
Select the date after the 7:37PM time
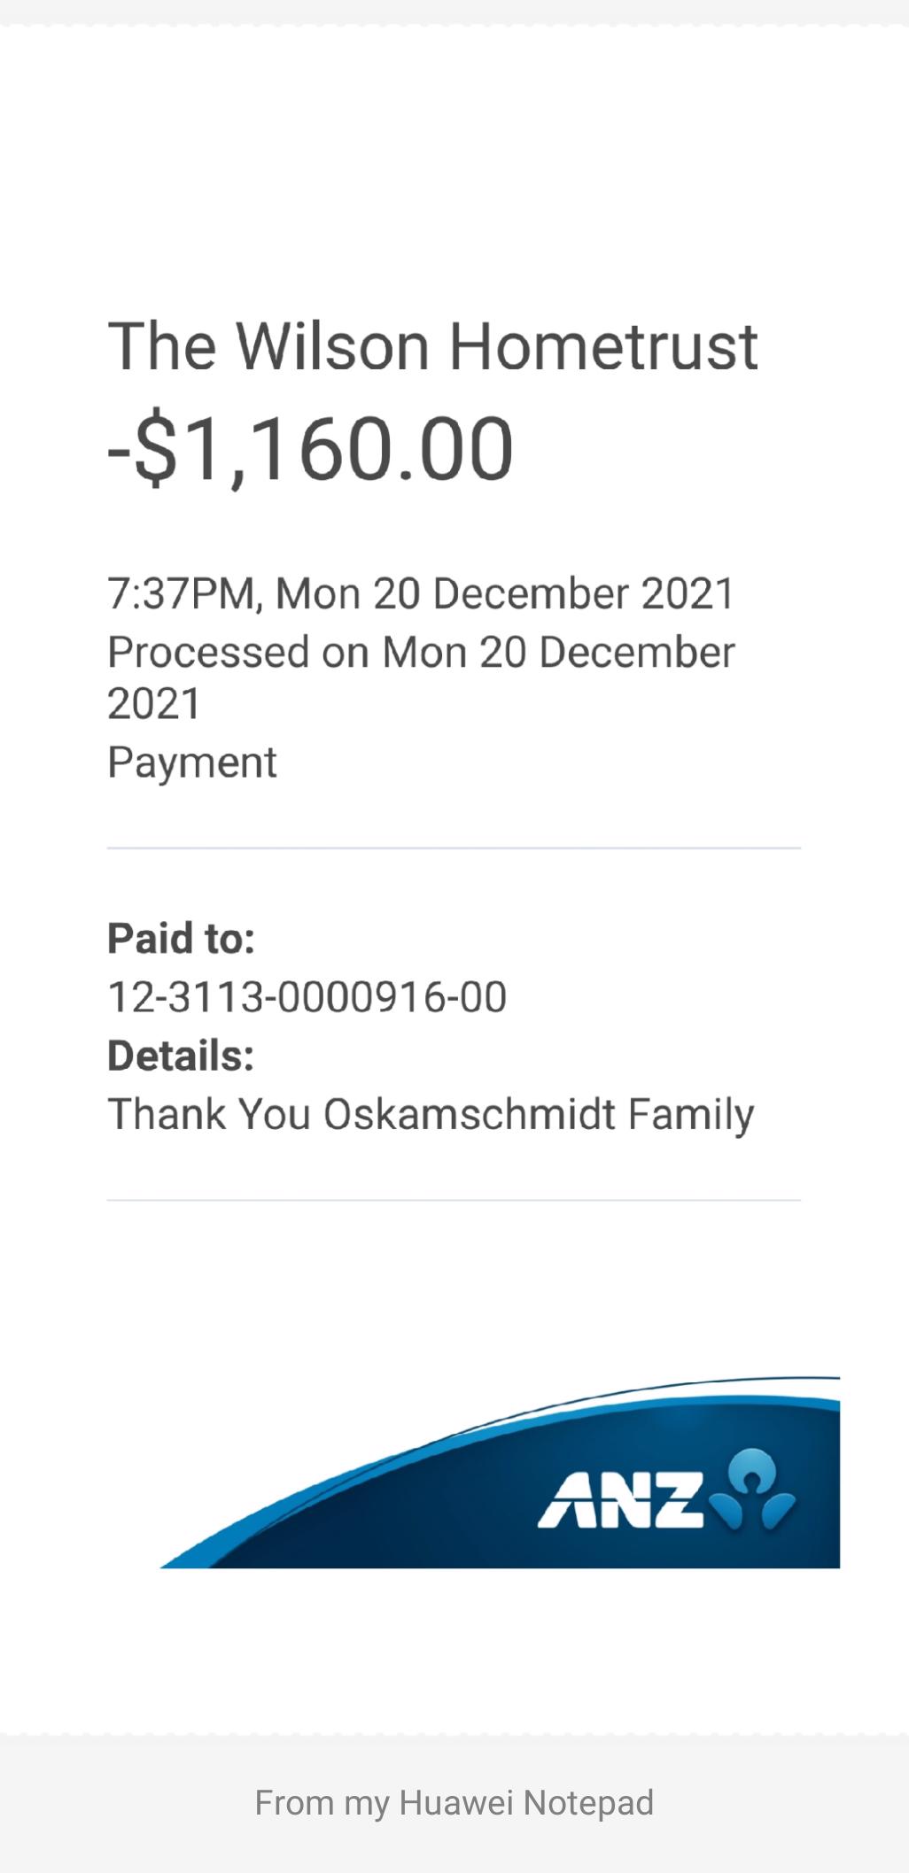pos(505,593)
